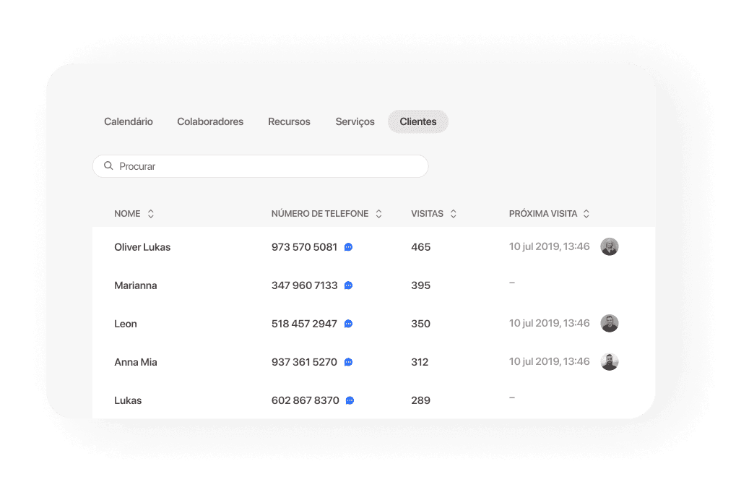Open chat for Marianna's phone number
The image size is (749, 495).
[x=348, y=285]
